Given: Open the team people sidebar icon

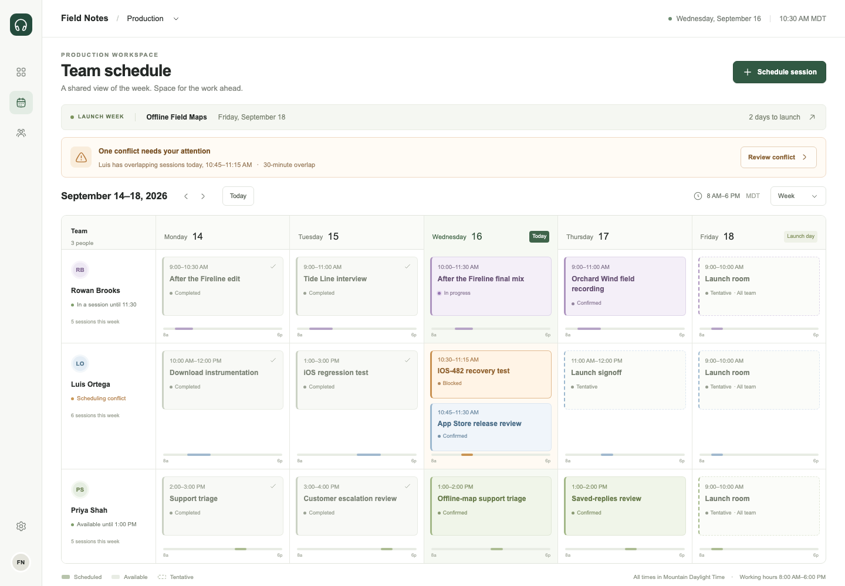Looking at the screenshot, I should pyautogui.click(x=21, y=133).
